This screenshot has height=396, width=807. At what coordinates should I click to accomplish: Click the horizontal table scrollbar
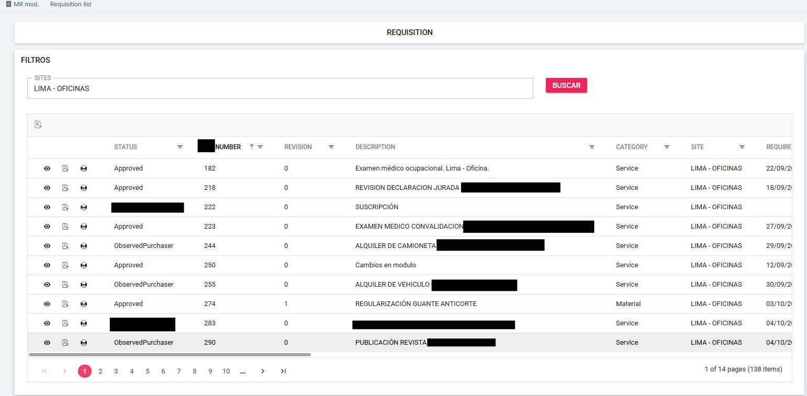(170, 355)
